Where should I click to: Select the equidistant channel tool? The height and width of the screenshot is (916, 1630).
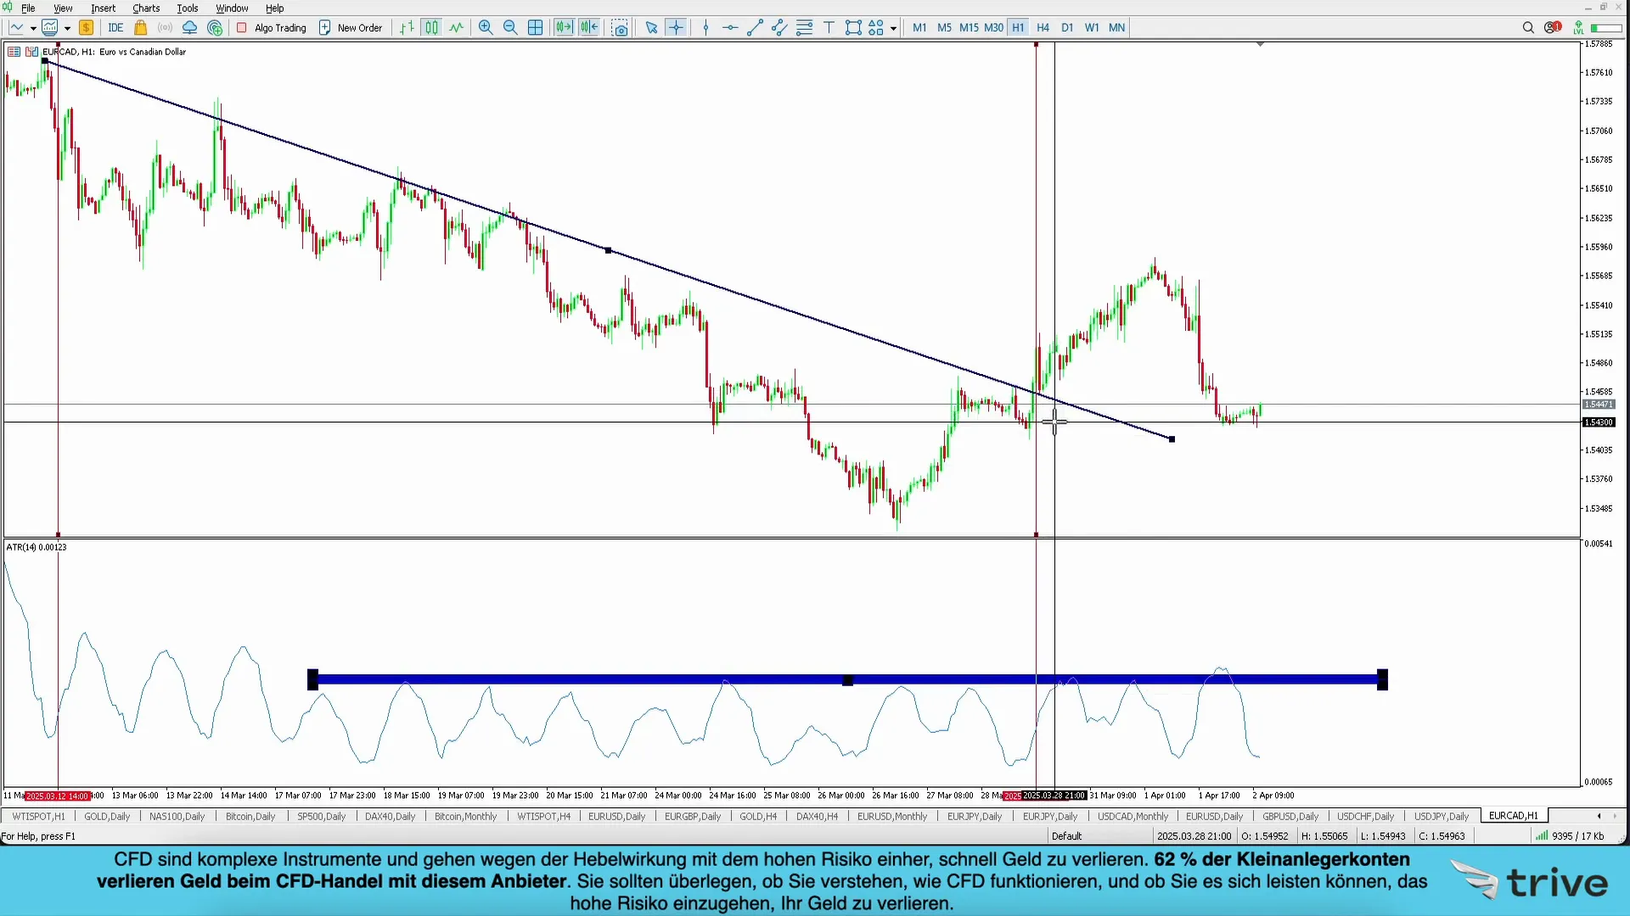(779, 27)
